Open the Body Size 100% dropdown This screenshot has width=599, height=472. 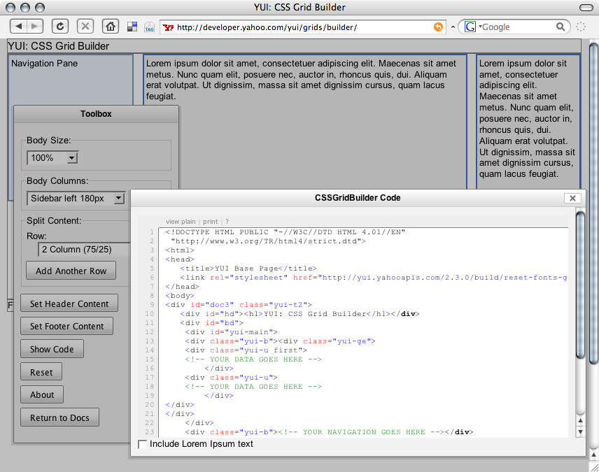click(x=52, y=158)
